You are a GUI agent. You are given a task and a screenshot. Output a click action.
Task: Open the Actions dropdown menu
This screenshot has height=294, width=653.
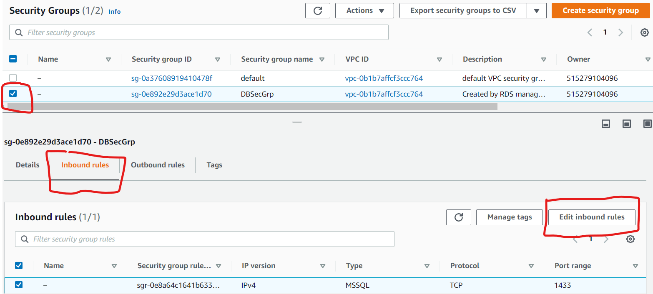tap(364, 11)
